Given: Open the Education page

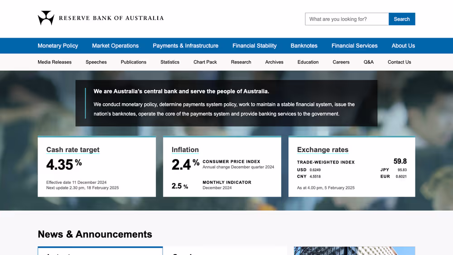Looking at the screenshot, I should click(x=308, y=62).
